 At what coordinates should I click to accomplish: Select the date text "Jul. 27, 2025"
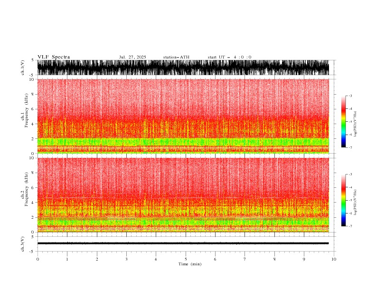(132, 57)
